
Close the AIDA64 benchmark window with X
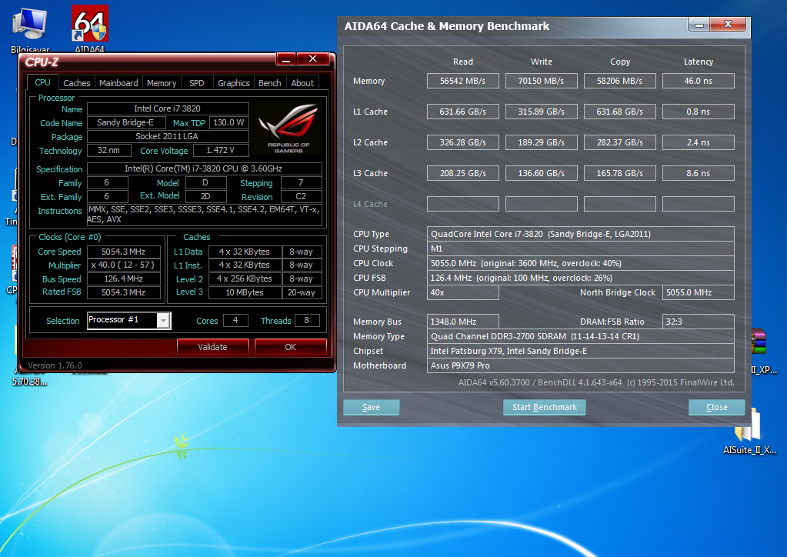click(729, 24)
